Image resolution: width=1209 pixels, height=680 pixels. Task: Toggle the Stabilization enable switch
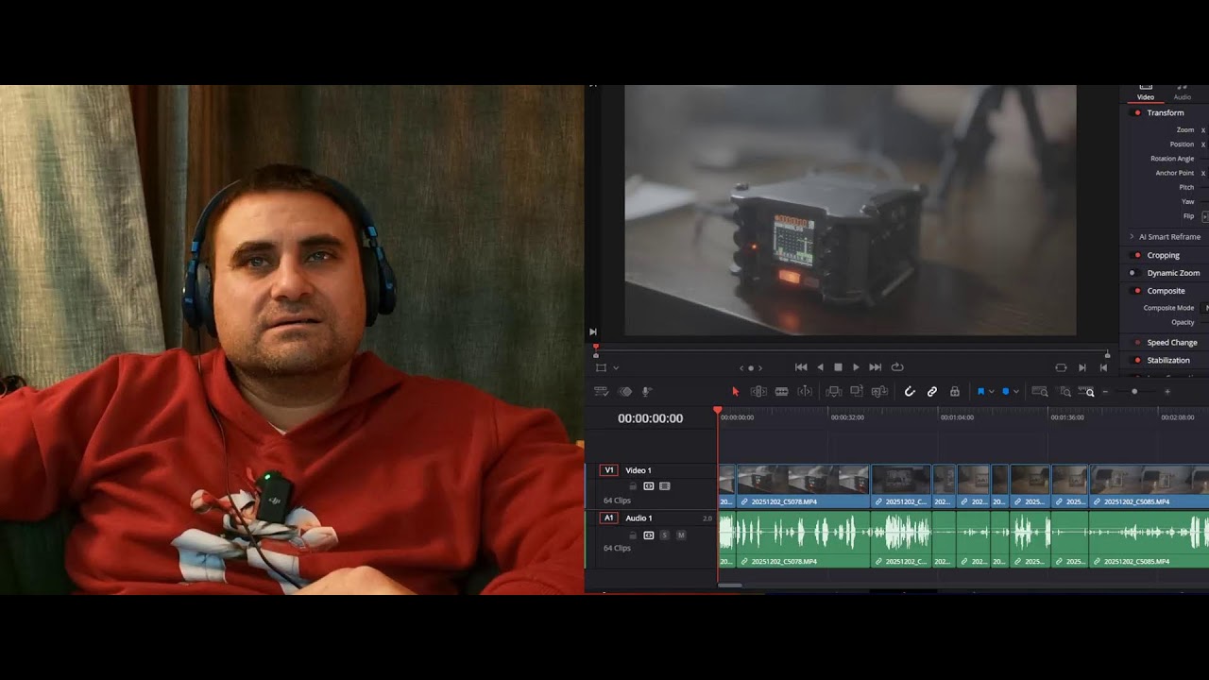[1137, 360]
